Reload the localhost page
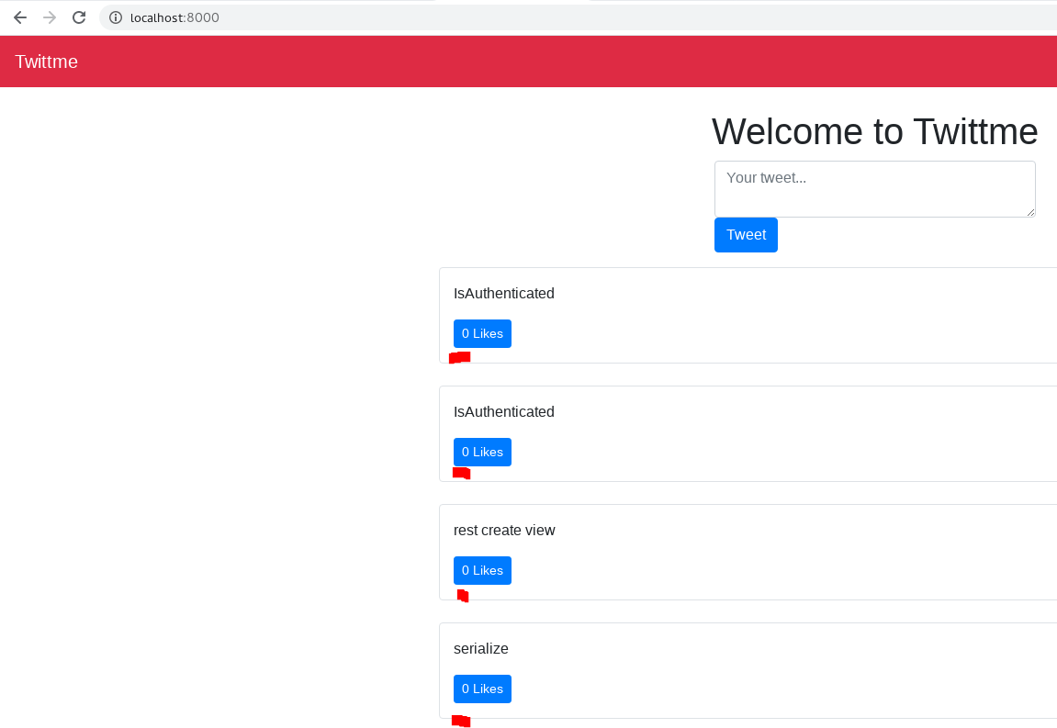 [x=79, y=17]
